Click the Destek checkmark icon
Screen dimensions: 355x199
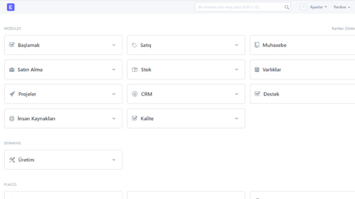[257, 94]
